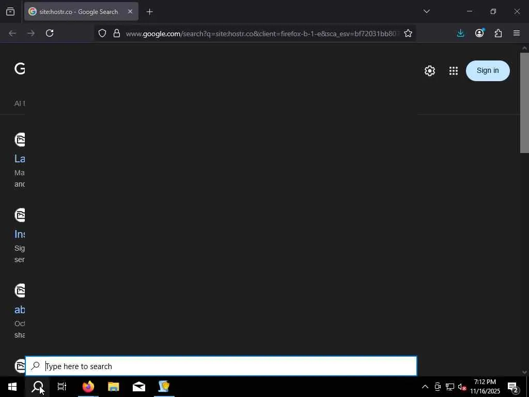Go back to previous page
Image resolution: width=529 pixels, height=397 pixels.
pos(12,33)
